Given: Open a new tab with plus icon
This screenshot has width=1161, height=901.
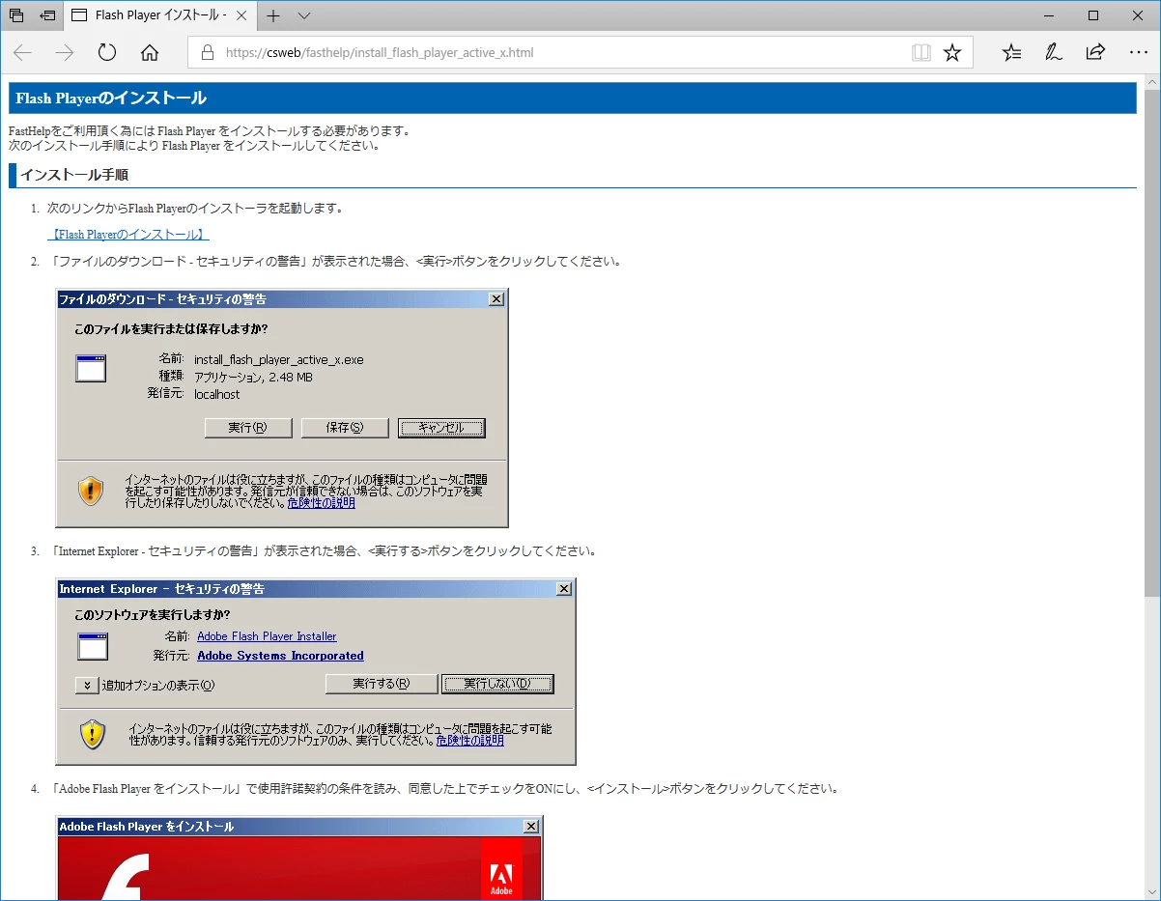Looking at the screenshot, I should (274, 15).
